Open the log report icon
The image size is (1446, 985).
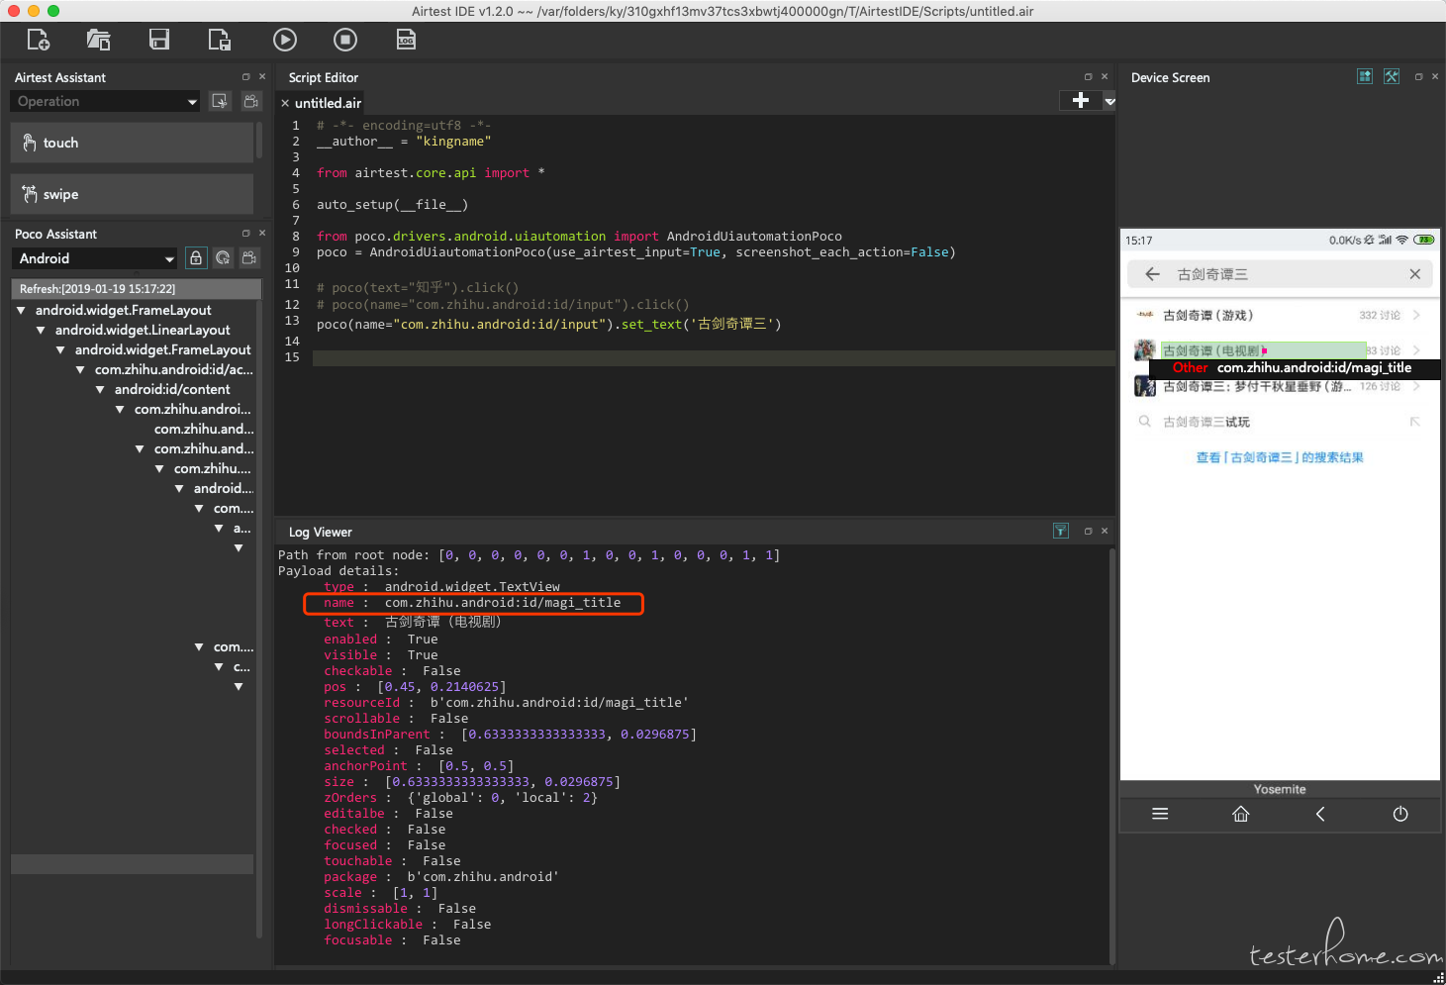point(406,40)
